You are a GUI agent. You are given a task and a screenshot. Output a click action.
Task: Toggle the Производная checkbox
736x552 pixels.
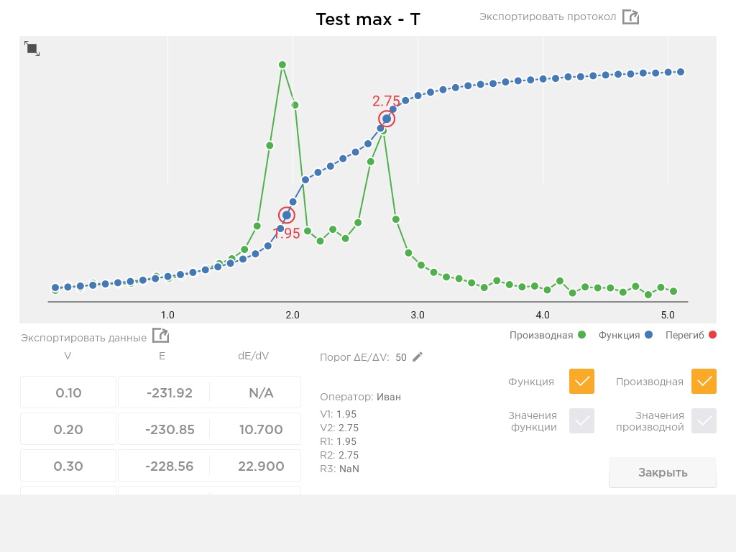pos(704,381)
